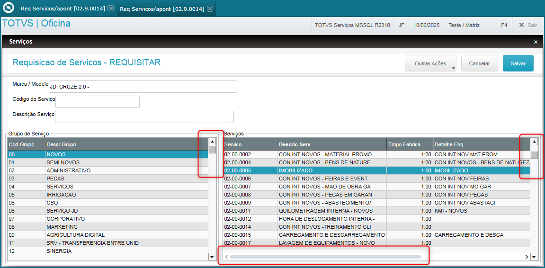Click TOTVS Serviços MSSQL R2310 label
Viewport: 545px width, 268px height.
point(352,25)
